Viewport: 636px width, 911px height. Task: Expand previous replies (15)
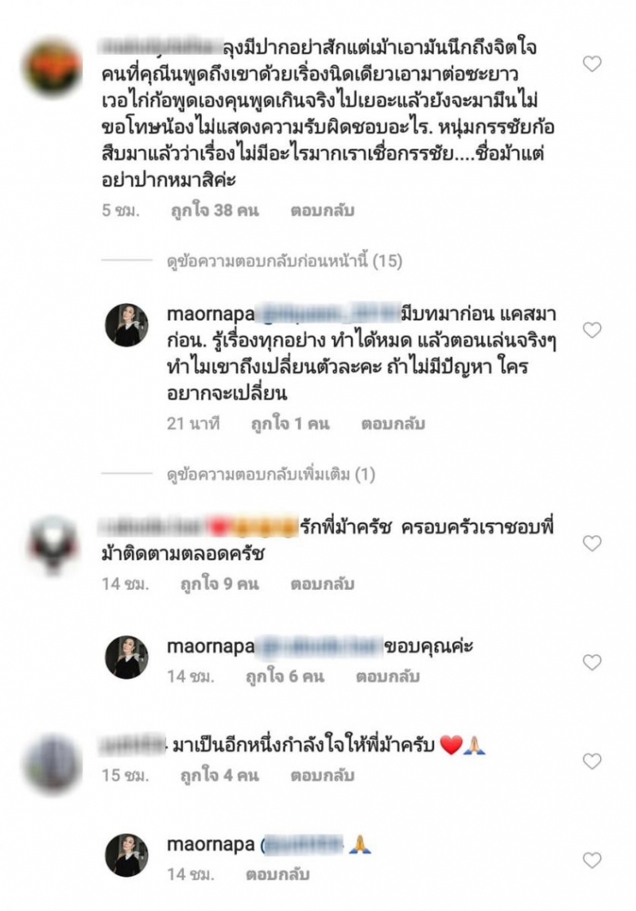tap(285, 262)
